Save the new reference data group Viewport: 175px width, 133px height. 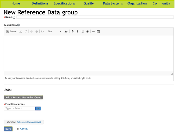click(x=8, y=129)
